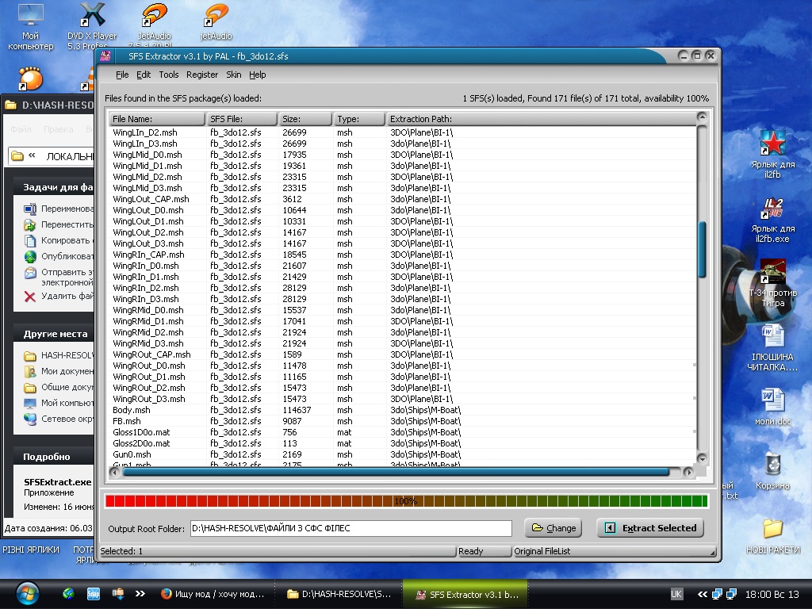The width and height of the screenshot is (812, 609).
Task: Click the SFS Extractor taskbar button
Action: click(x=466, y=594)
